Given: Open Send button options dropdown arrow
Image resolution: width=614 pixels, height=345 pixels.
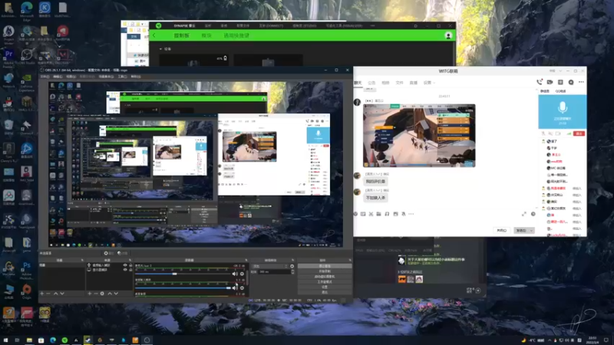Looking at the screenshot, I should (531, 231).
